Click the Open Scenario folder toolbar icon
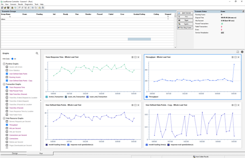 tap(5, 7)
